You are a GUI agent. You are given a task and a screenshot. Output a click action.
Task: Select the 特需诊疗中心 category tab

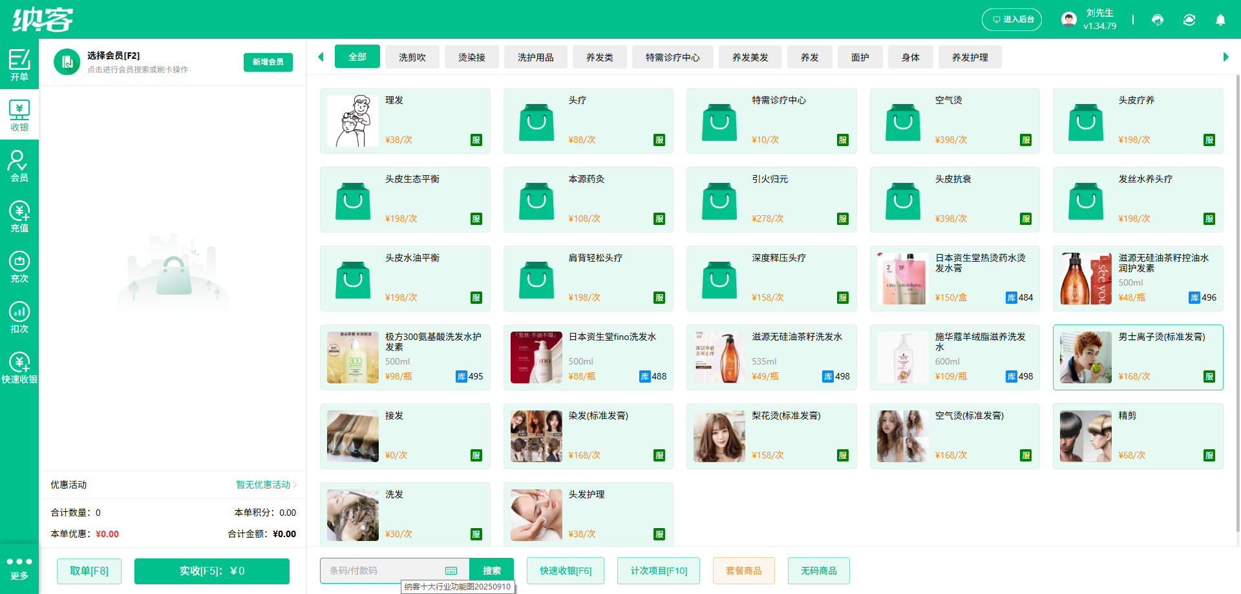673,57
